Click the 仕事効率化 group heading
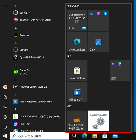This screenshot has height=140, width=136. (x=73, y=6)
